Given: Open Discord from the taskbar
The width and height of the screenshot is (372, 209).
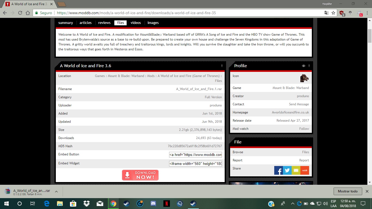Looking at the screenshot, I should click(x=153, y=204).
